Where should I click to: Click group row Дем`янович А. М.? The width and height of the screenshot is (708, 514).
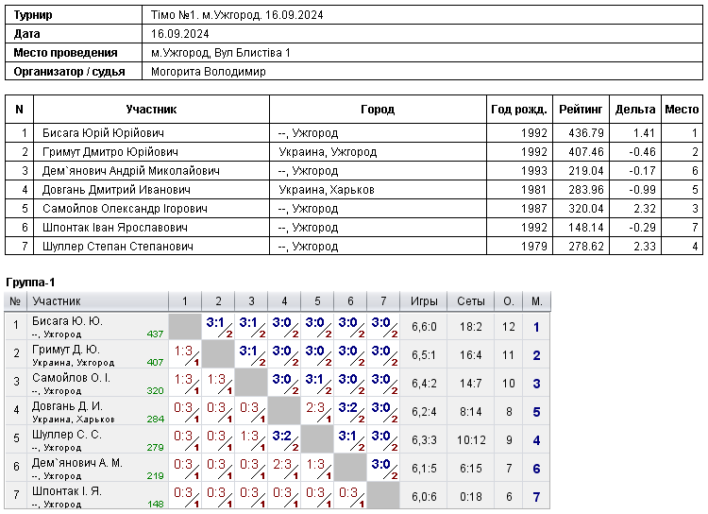pyautogui.click(x=278, y=469)
